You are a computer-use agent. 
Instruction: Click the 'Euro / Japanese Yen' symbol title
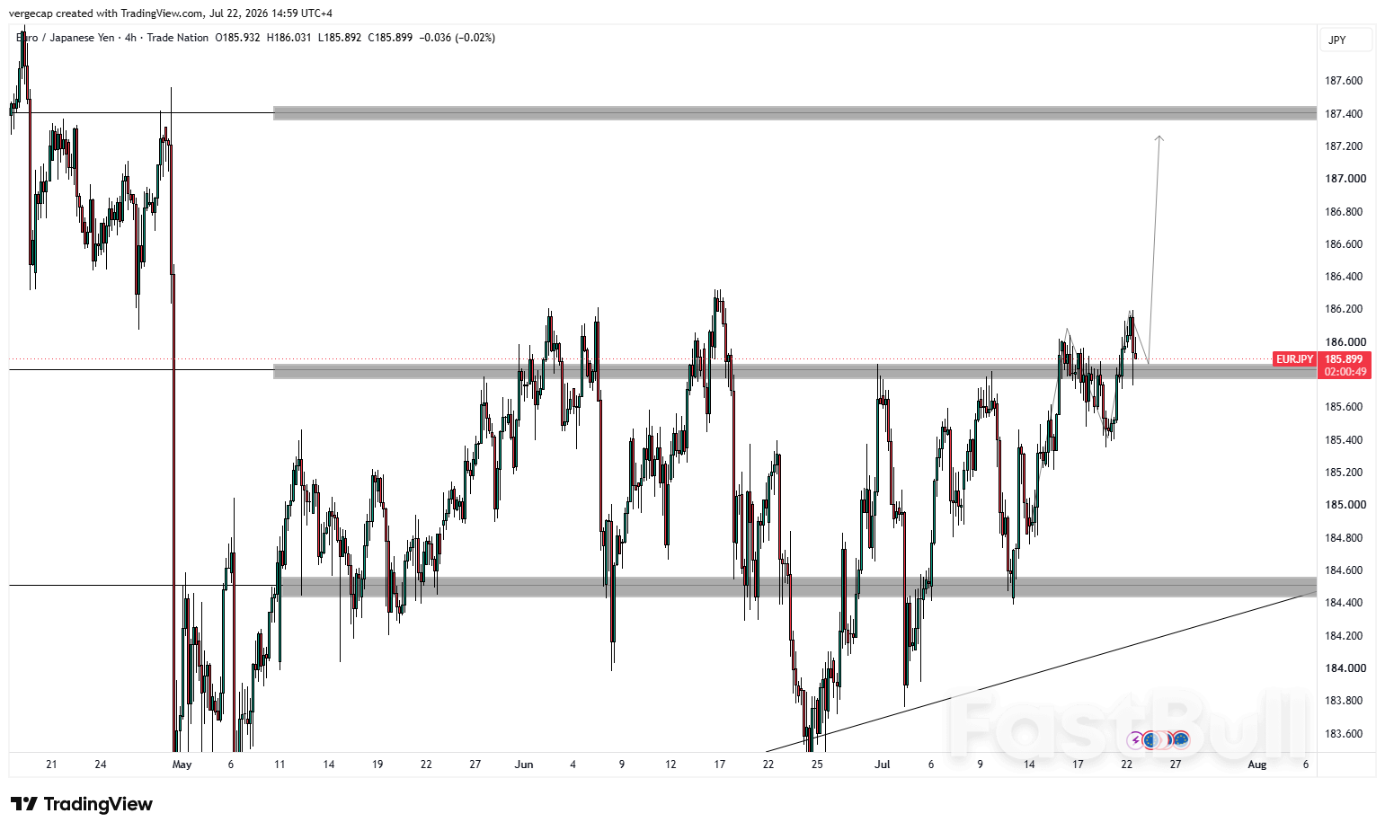[65, 38]
